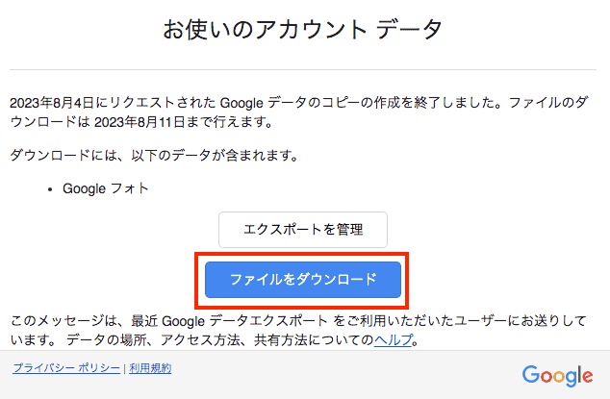Click the colorful Google logo
This screenshot has width=610, height=399.
557,376
